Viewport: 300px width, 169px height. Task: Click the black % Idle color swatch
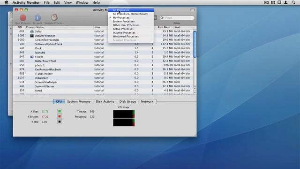[x=60, y=122]
